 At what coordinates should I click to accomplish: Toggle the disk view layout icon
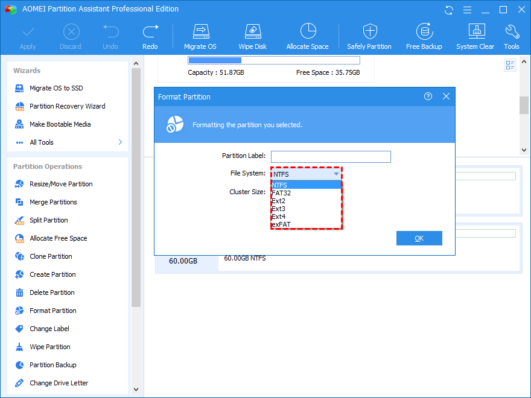[x=510, y=65]
